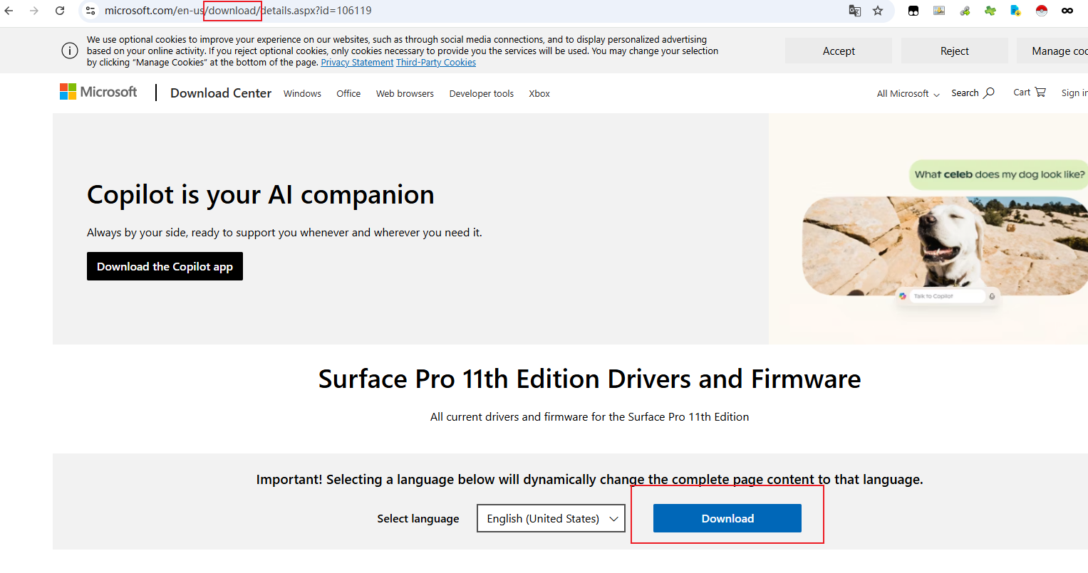Click the microphone icon in Copilot banner
The height and width of the screenshot is (573, 1088).
992,296
